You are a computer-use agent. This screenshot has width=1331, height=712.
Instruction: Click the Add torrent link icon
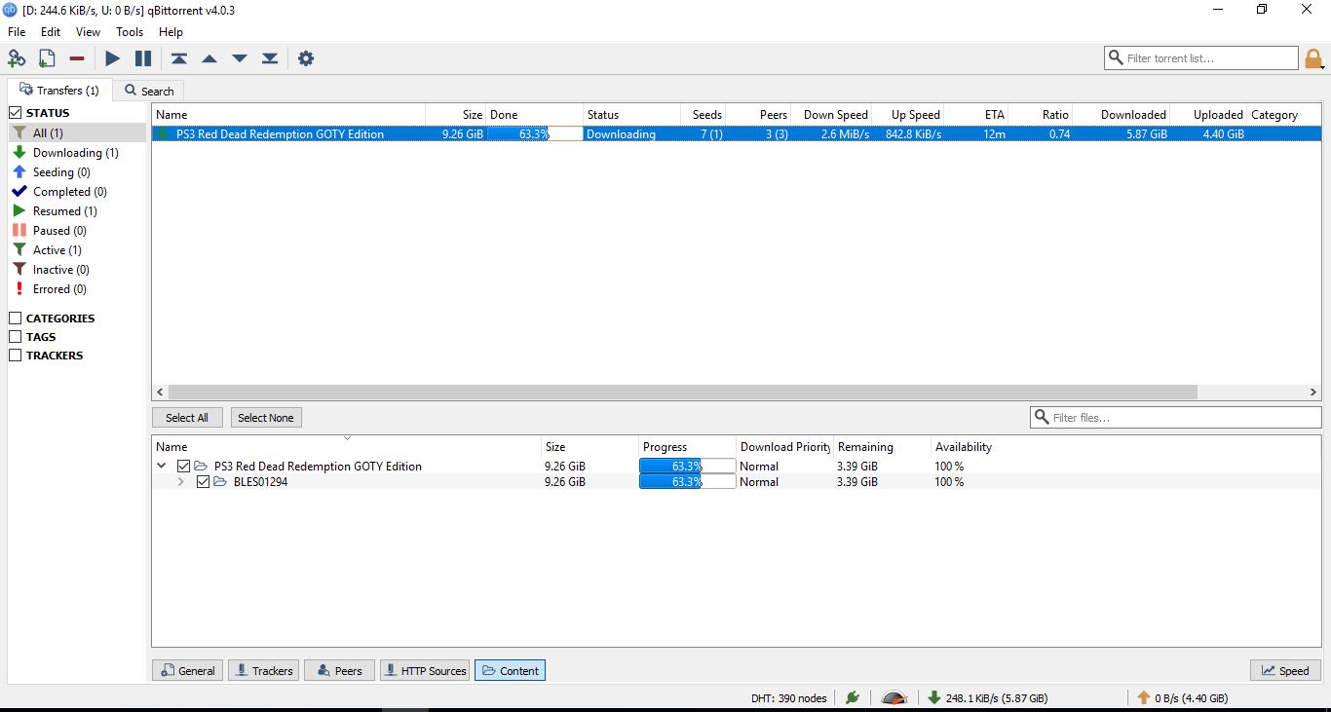coord(17,58)
